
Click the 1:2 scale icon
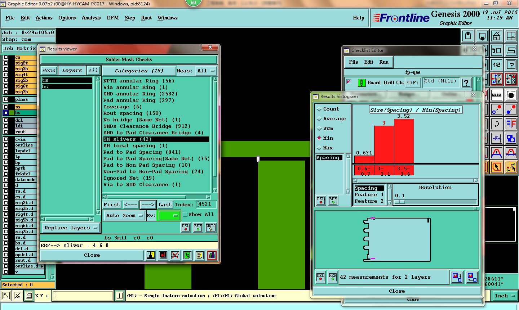coord(497,65)
